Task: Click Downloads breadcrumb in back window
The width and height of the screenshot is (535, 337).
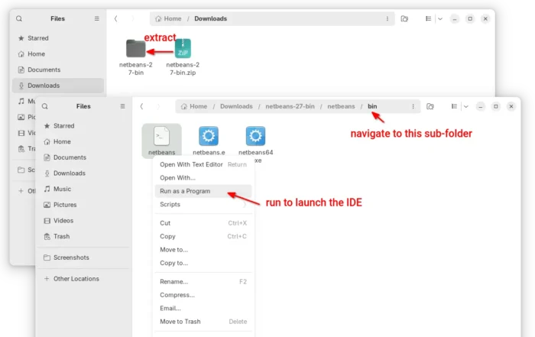Action: point(210,19)
